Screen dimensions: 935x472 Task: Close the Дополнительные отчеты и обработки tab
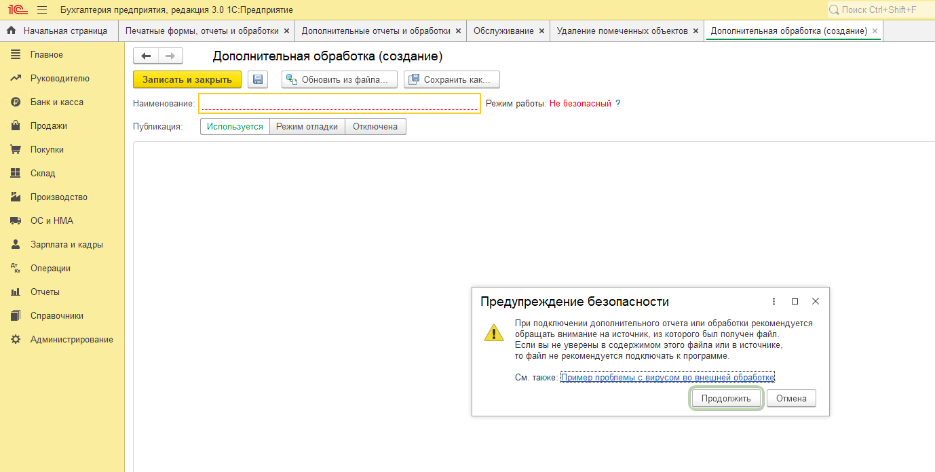tap(458, 31)
